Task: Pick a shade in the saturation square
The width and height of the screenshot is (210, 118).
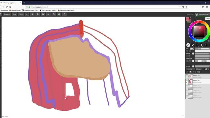Action: click(x=199, y=31)
